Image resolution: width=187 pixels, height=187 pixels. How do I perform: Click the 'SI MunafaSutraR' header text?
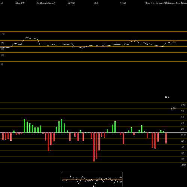pos(46,3)
